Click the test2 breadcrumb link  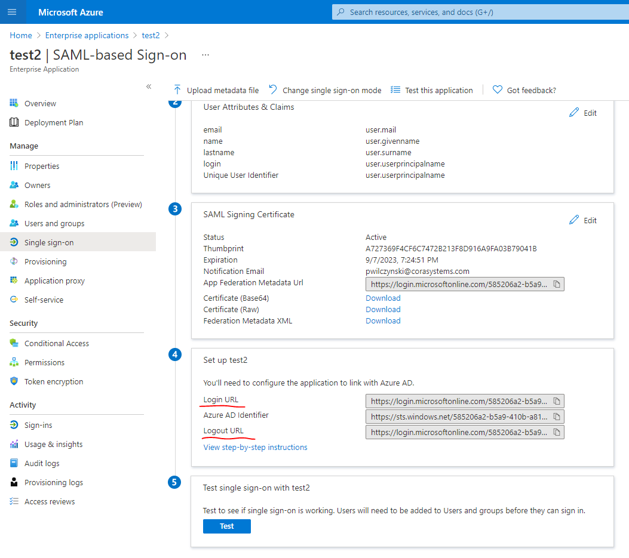[x=151, y=35]
